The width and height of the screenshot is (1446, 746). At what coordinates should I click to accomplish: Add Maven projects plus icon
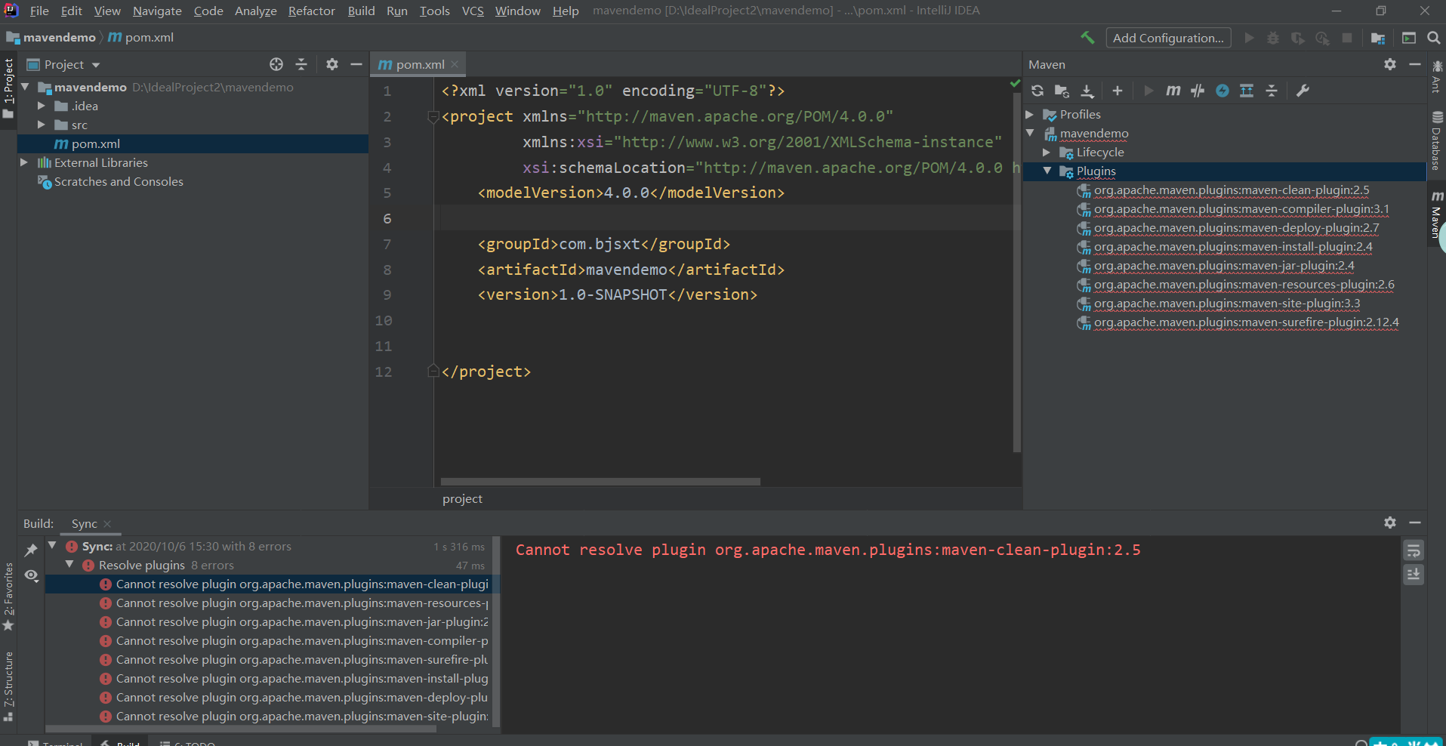[1118, 91]
